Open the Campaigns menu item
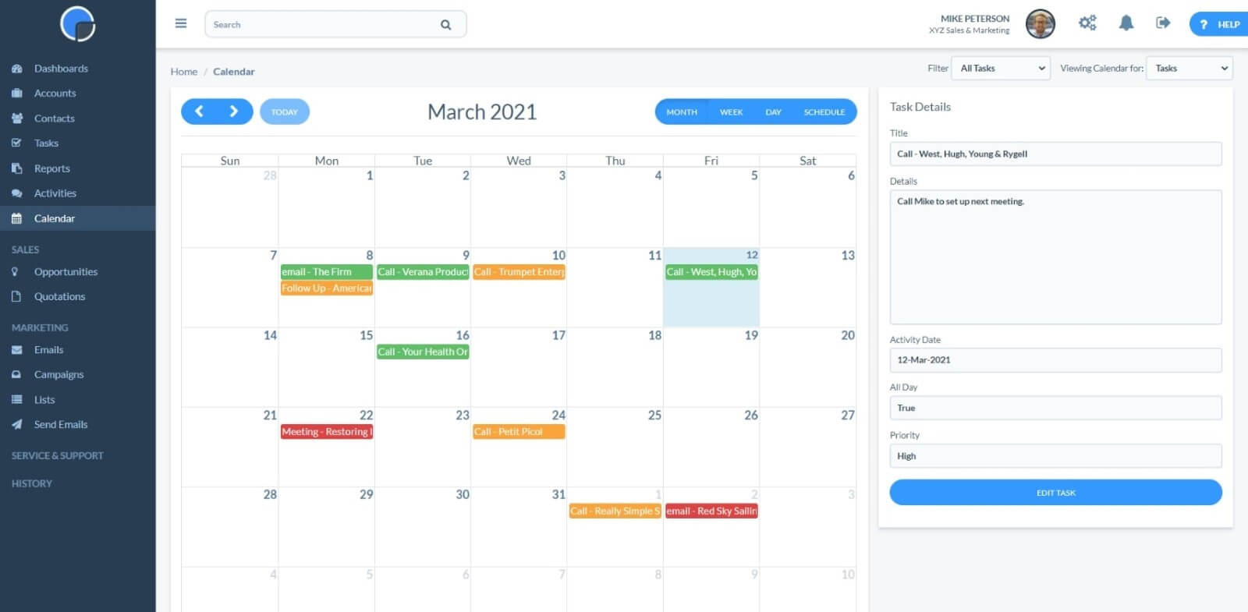1248x612 pixels. click(58, 374)
